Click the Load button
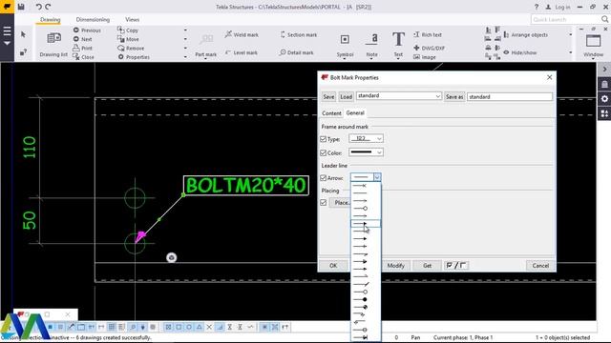Image resolution: width=611 pixels, height=343 pixels. click(x=346, y=96)
